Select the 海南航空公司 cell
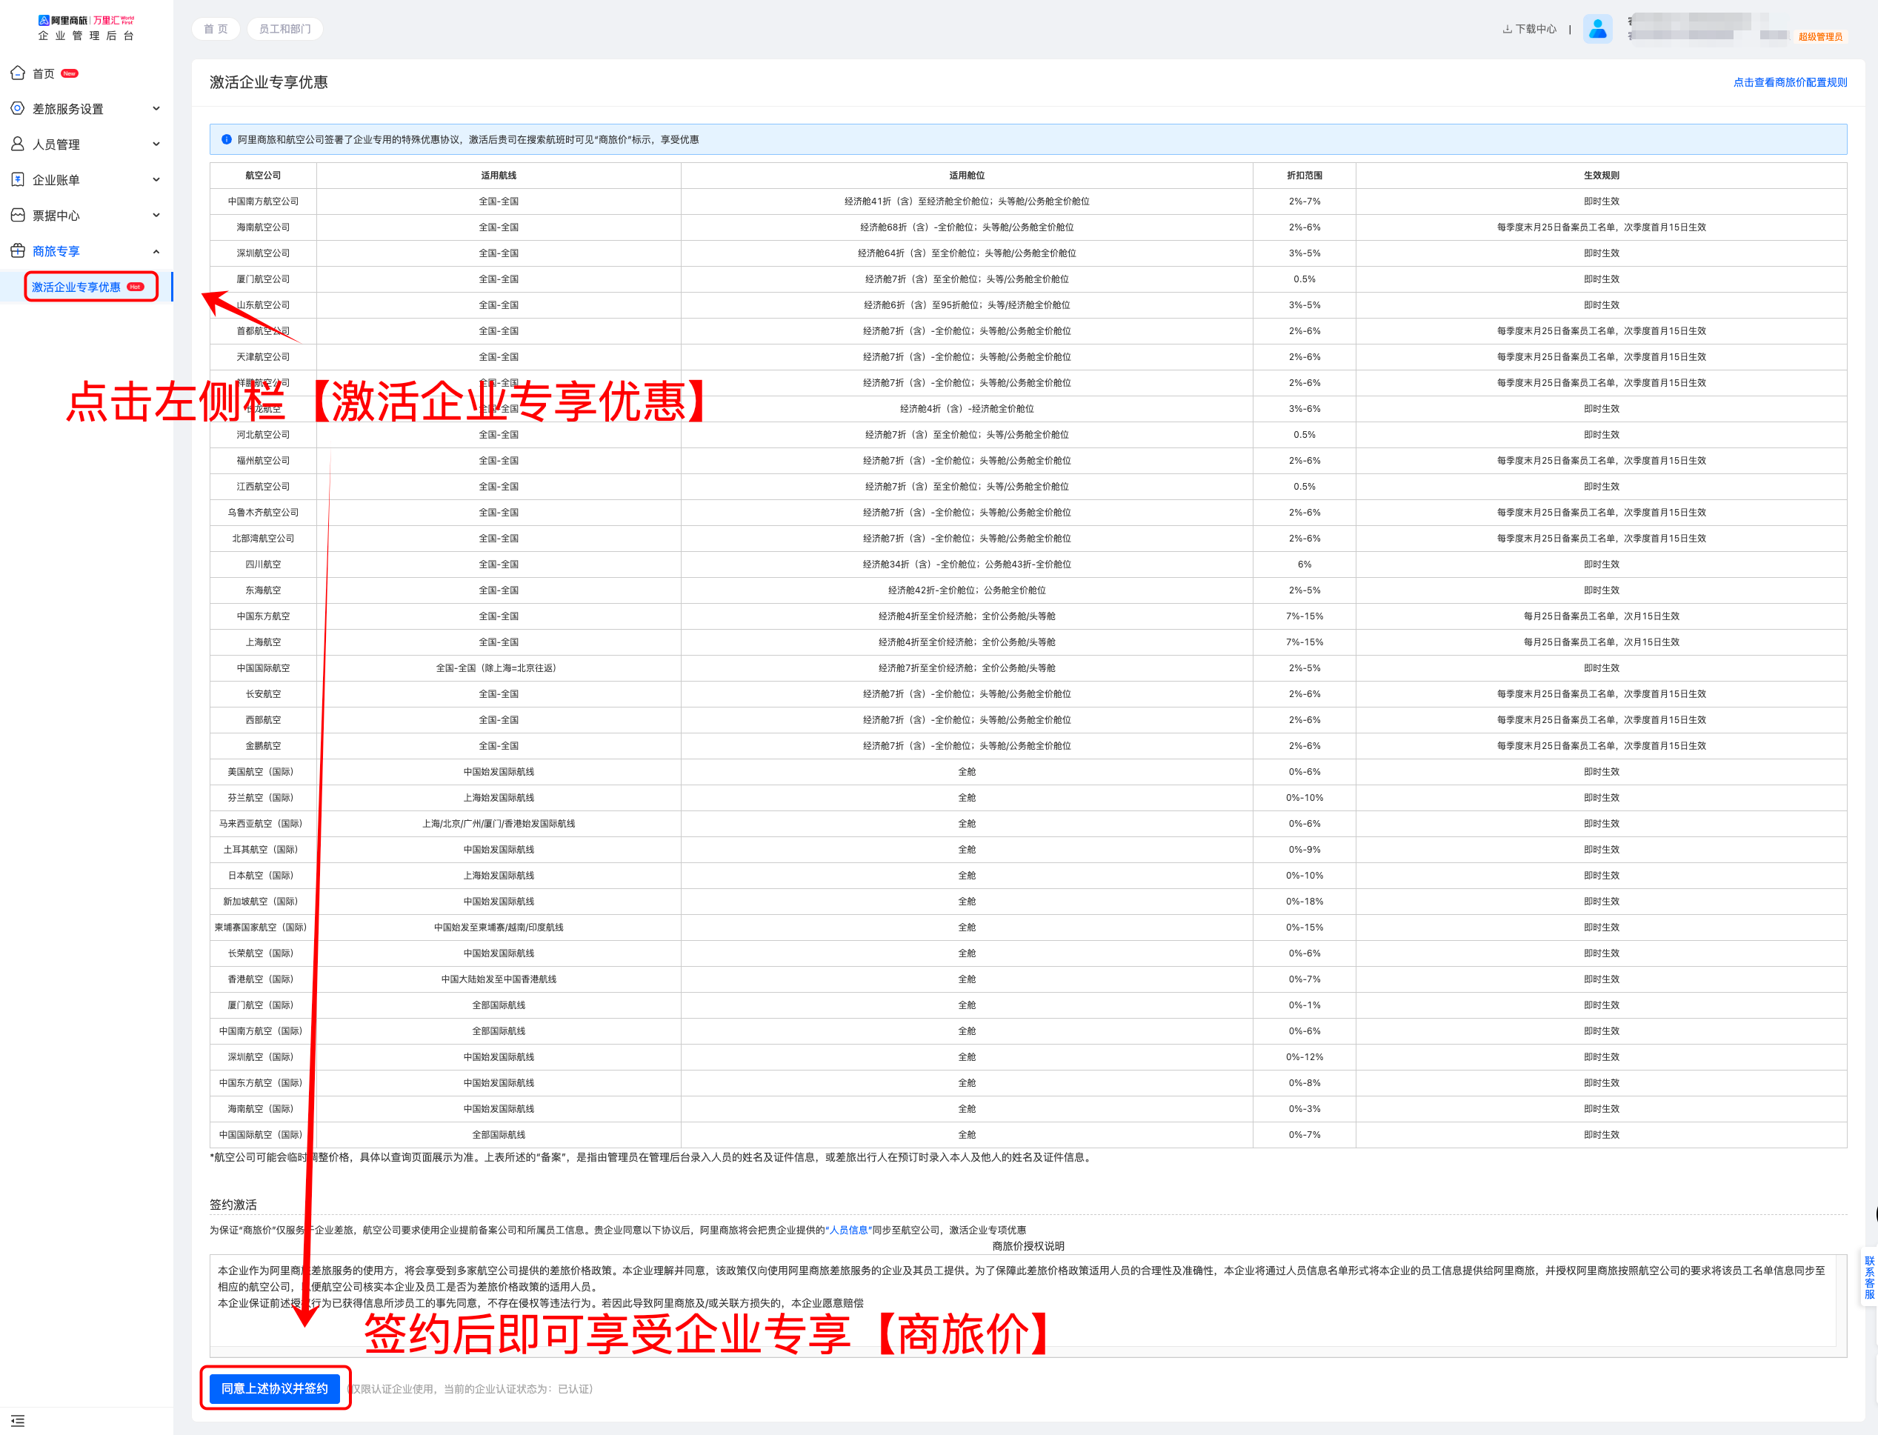This screenshot has height=1435, width=1878. [x=263, y=227]
